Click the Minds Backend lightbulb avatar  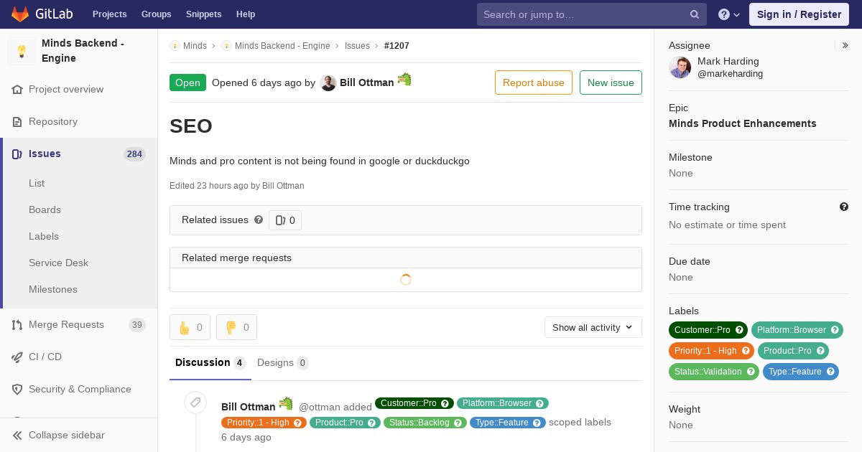tap(22, 51)
